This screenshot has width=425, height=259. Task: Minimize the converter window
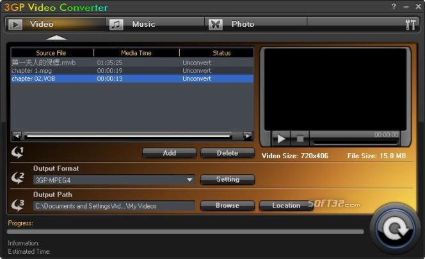coord(406,7)
